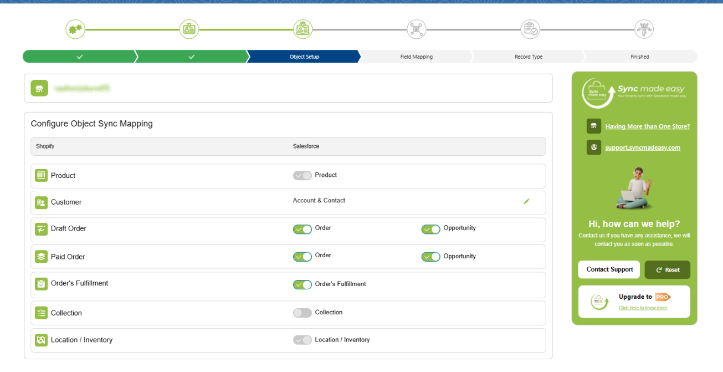
Task: Click the Reset button
Action: [668, 269]
